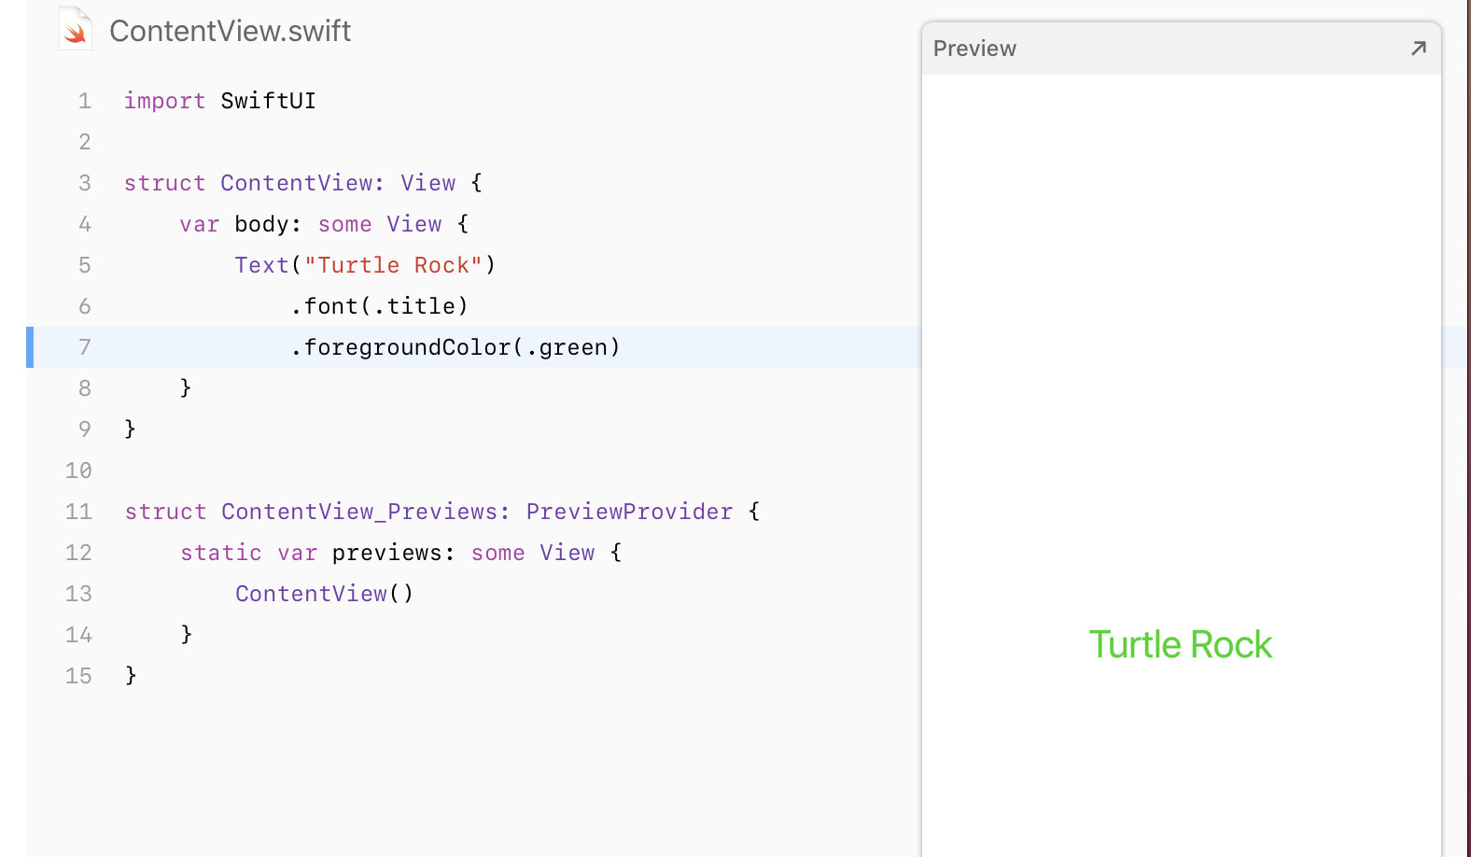Click line number 15 in the gutter
The height and width of the screenshot is (857, 1471).
pyautogui.click(x=79, y=676)
